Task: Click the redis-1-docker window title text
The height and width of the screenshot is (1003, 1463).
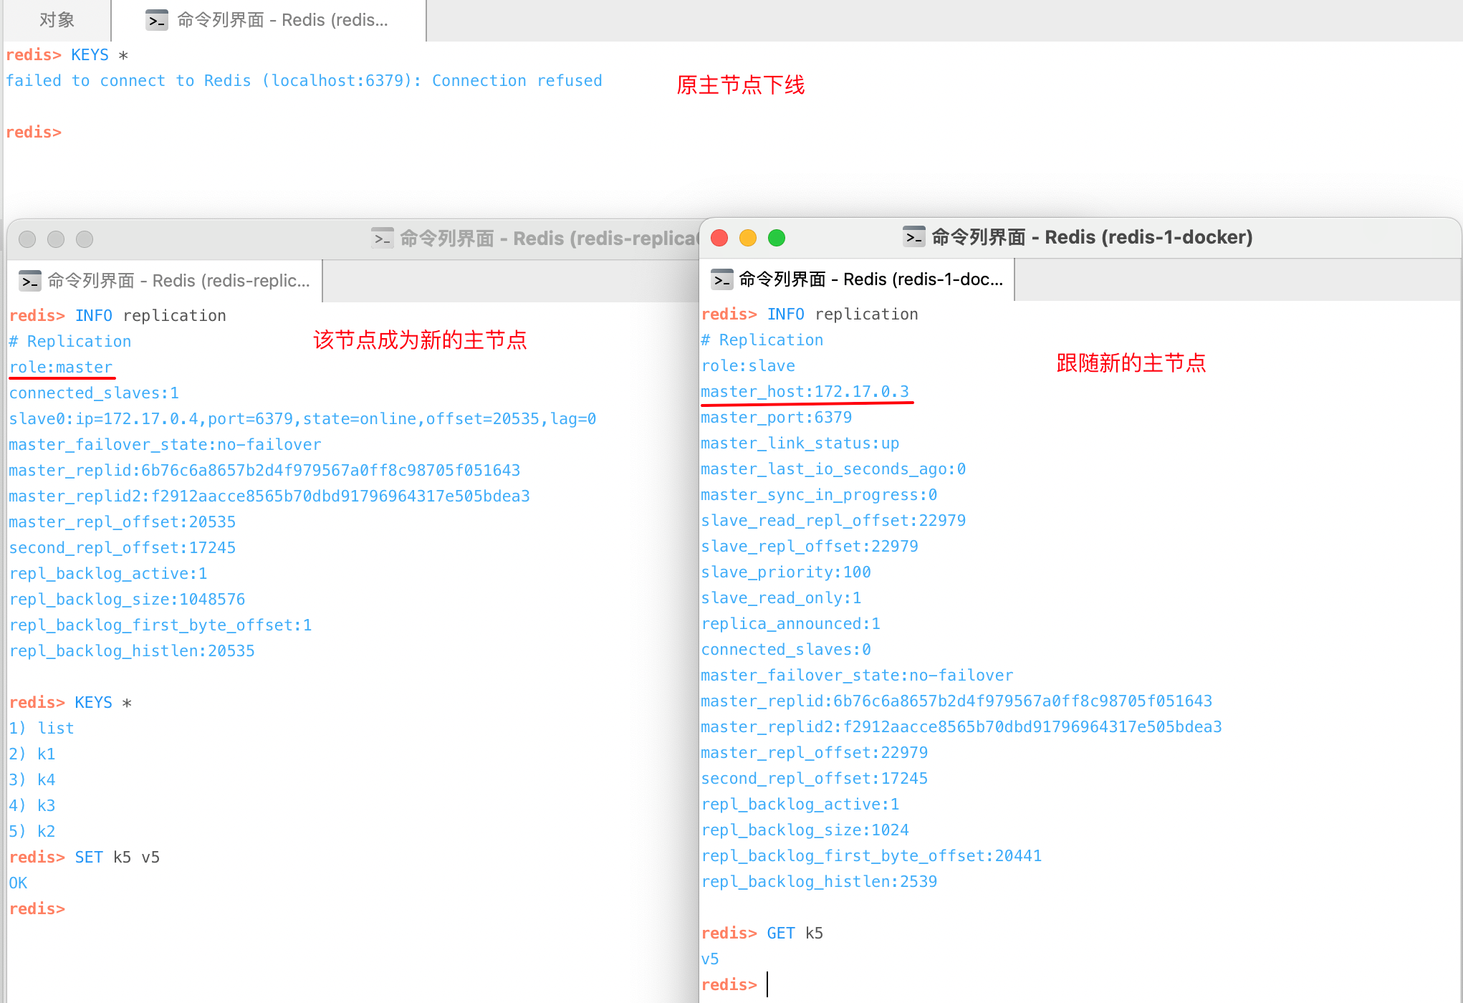Action: tap(1092, 237)
